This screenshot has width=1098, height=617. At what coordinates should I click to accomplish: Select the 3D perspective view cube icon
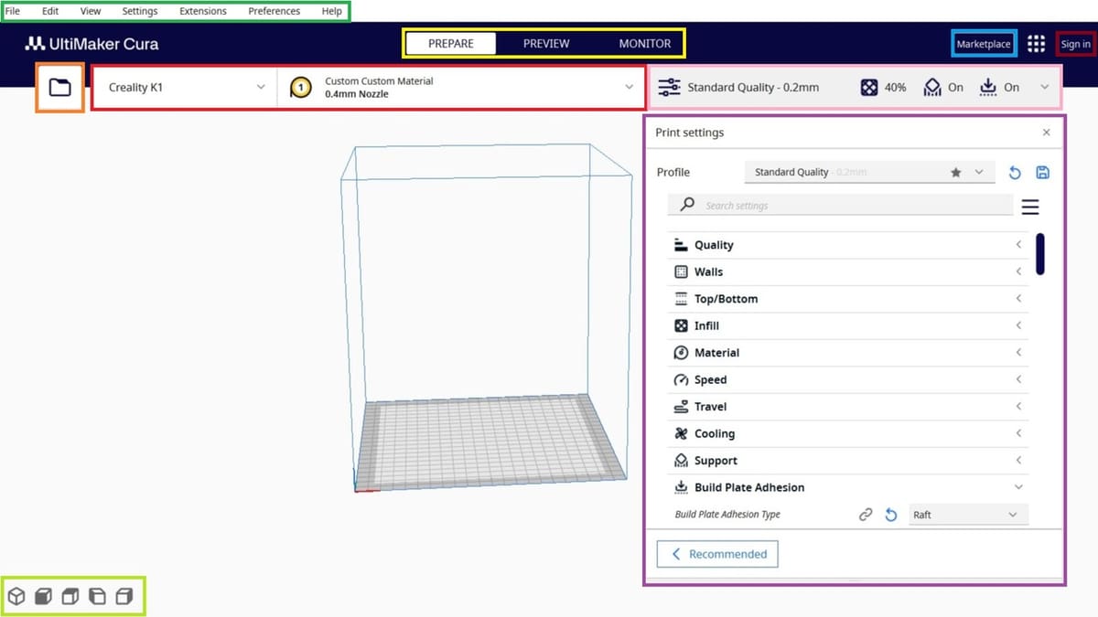tap(16, 597)
